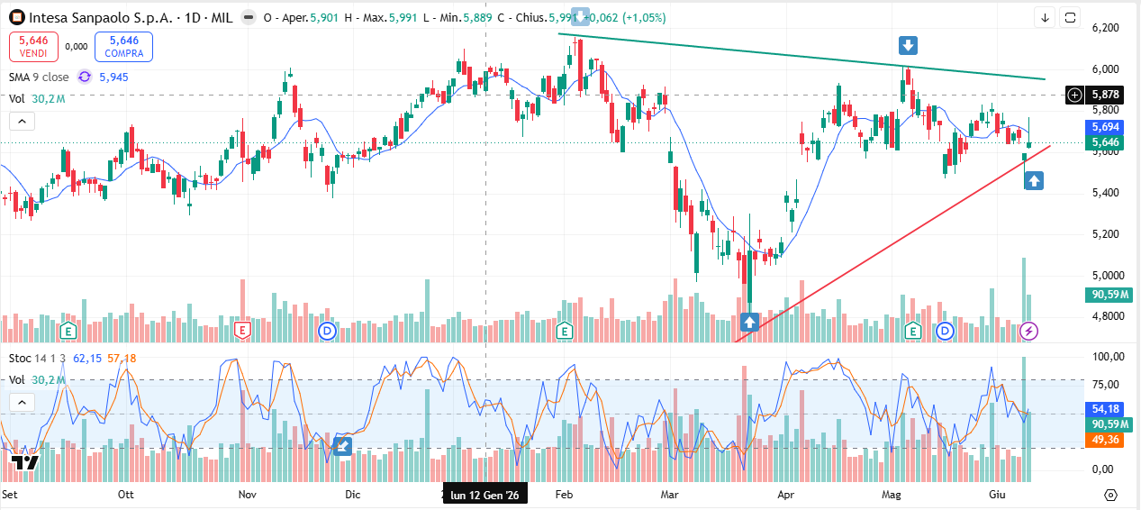Select the blue down-arrow mark above the May peak

pos(908,46)
